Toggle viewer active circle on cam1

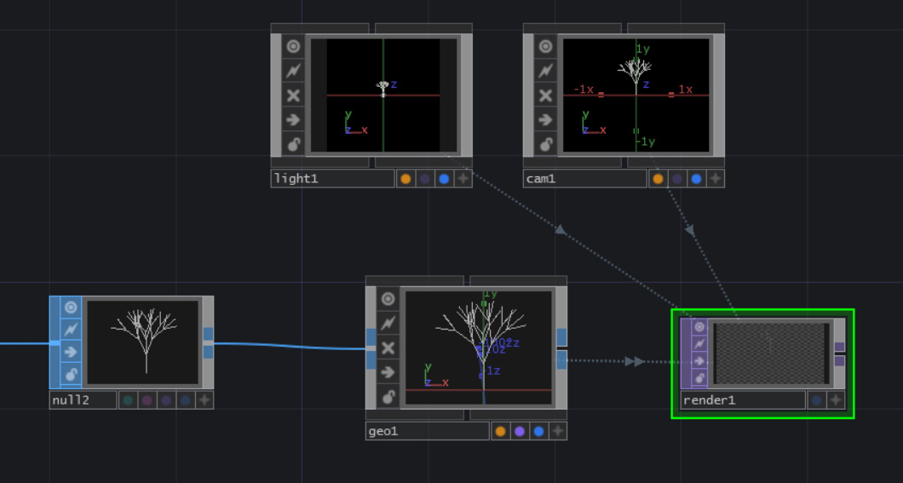click(545, 47)
